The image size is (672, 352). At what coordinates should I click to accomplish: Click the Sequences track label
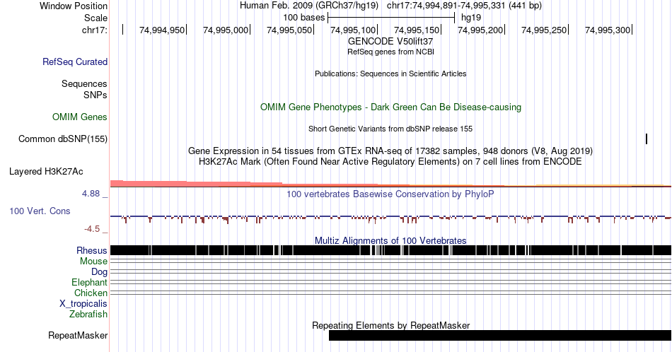(84, 83)
